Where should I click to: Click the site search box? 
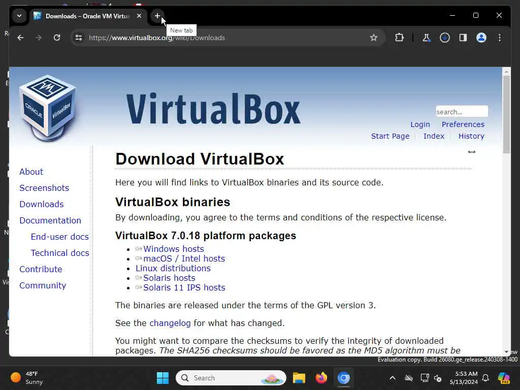462,111
